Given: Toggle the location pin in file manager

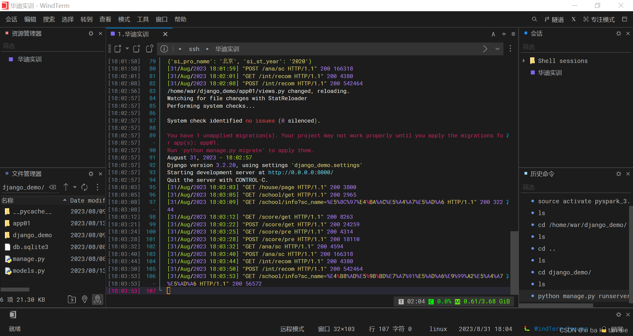Looking at the screenshot, I should click(x=84, y=299).
